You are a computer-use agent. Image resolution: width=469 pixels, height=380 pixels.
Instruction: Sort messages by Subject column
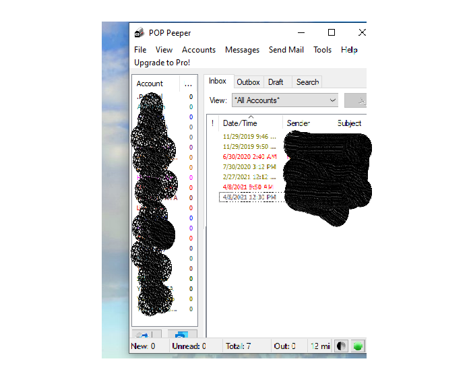(x=350, y=123)
